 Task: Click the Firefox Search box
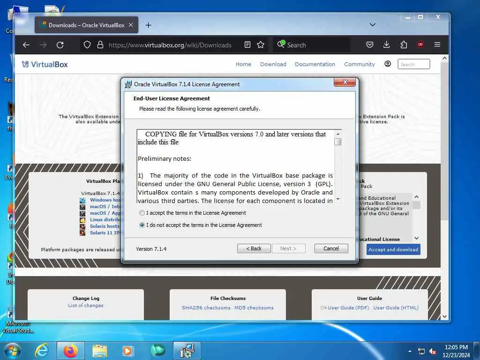point(312,45)
